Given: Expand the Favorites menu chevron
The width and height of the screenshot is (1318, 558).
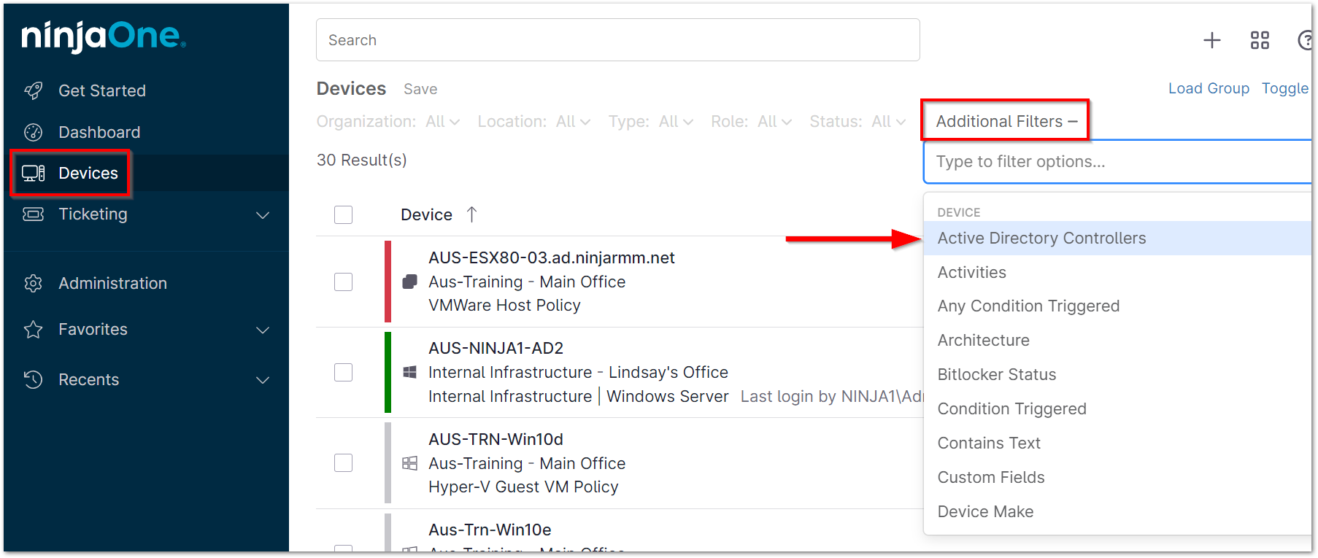Looking at the screenshot, I should click(x=263, y=330).
